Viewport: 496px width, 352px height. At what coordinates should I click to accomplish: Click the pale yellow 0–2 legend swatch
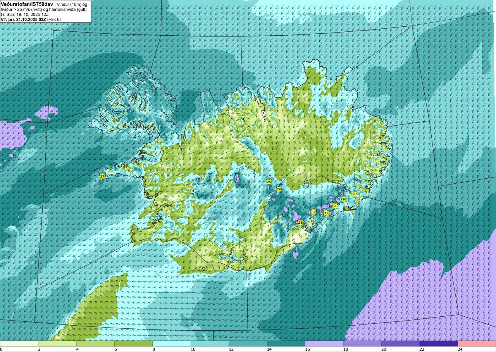click(x=19, y=343)
